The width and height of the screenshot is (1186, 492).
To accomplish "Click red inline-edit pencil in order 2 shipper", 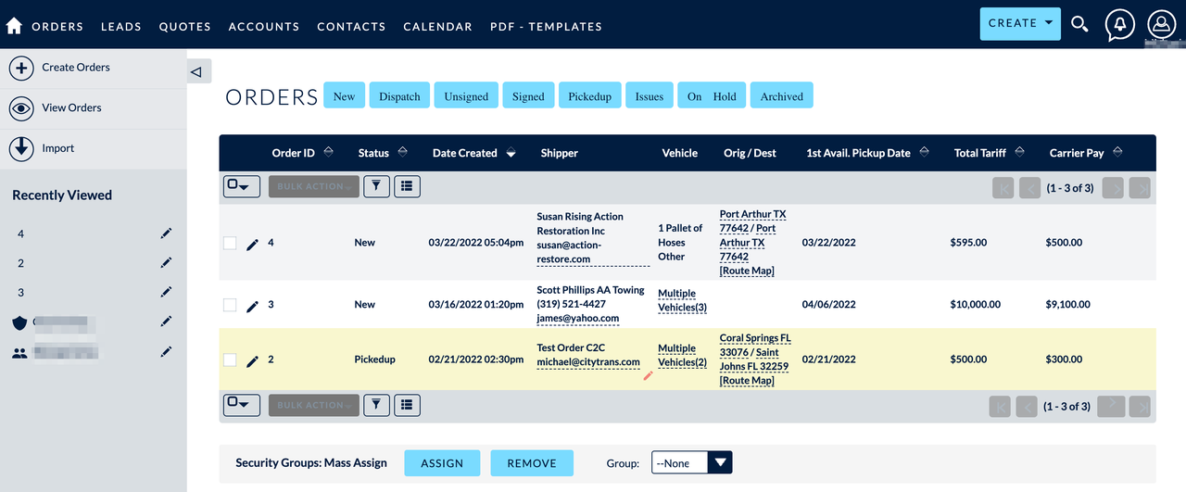I will (x=648, y=375).
